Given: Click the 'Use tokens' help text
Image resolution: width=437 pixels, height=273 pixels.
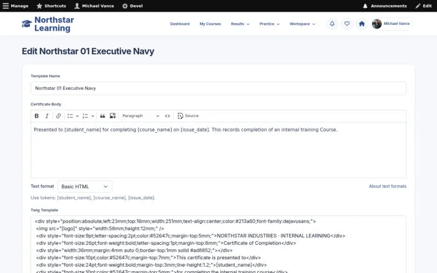Looking at the screenshot, I should [93, 198].
